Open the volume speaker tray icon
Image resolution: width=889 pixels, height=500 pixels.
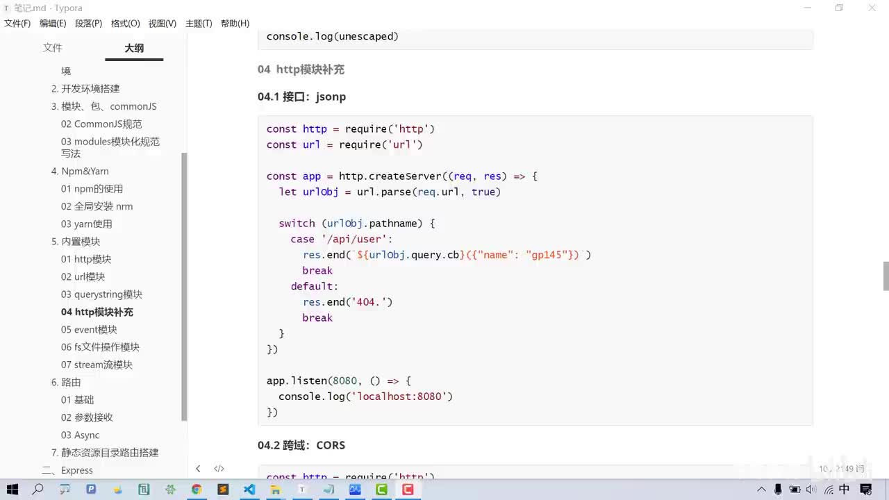click(811, 490)
